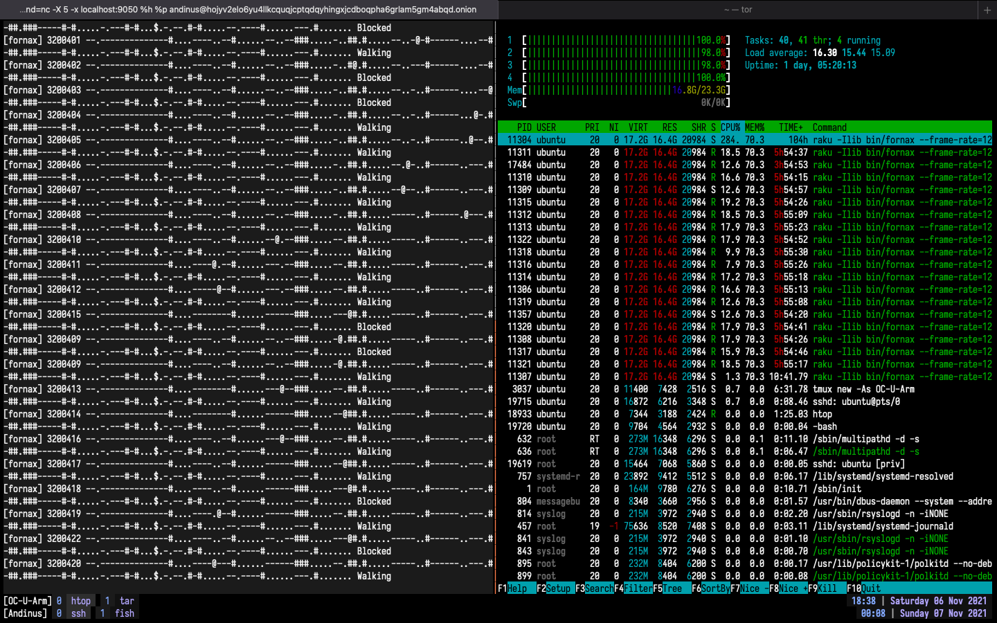Click Sunday 07 Nov 2021 status date
Viewport: 997px width, 623px height.
[x=943, y=613]
